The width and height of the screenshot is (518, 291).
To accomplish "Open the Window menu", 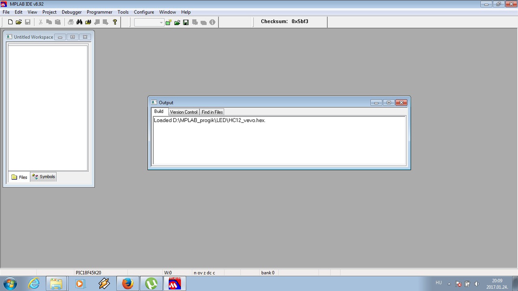I will click(x=168, y=12).
